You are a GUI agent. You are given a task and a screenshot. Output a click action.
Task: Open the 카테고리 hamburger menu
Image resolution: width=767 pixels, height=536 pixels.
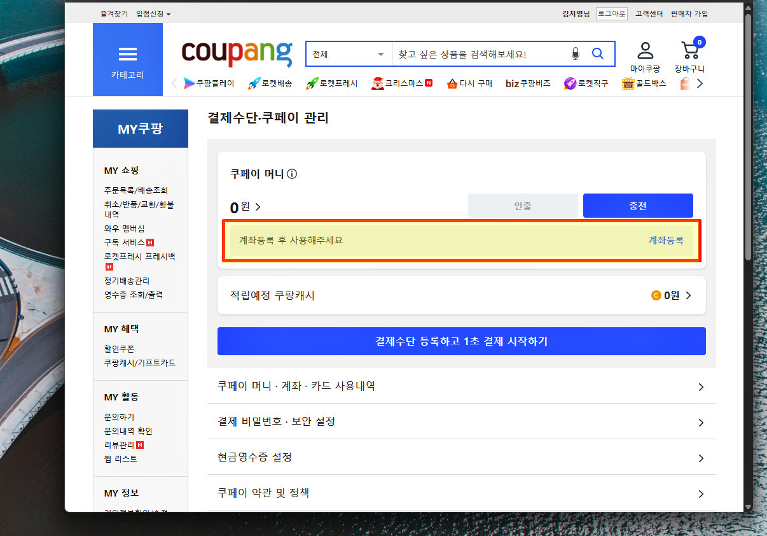pos(127,60)
